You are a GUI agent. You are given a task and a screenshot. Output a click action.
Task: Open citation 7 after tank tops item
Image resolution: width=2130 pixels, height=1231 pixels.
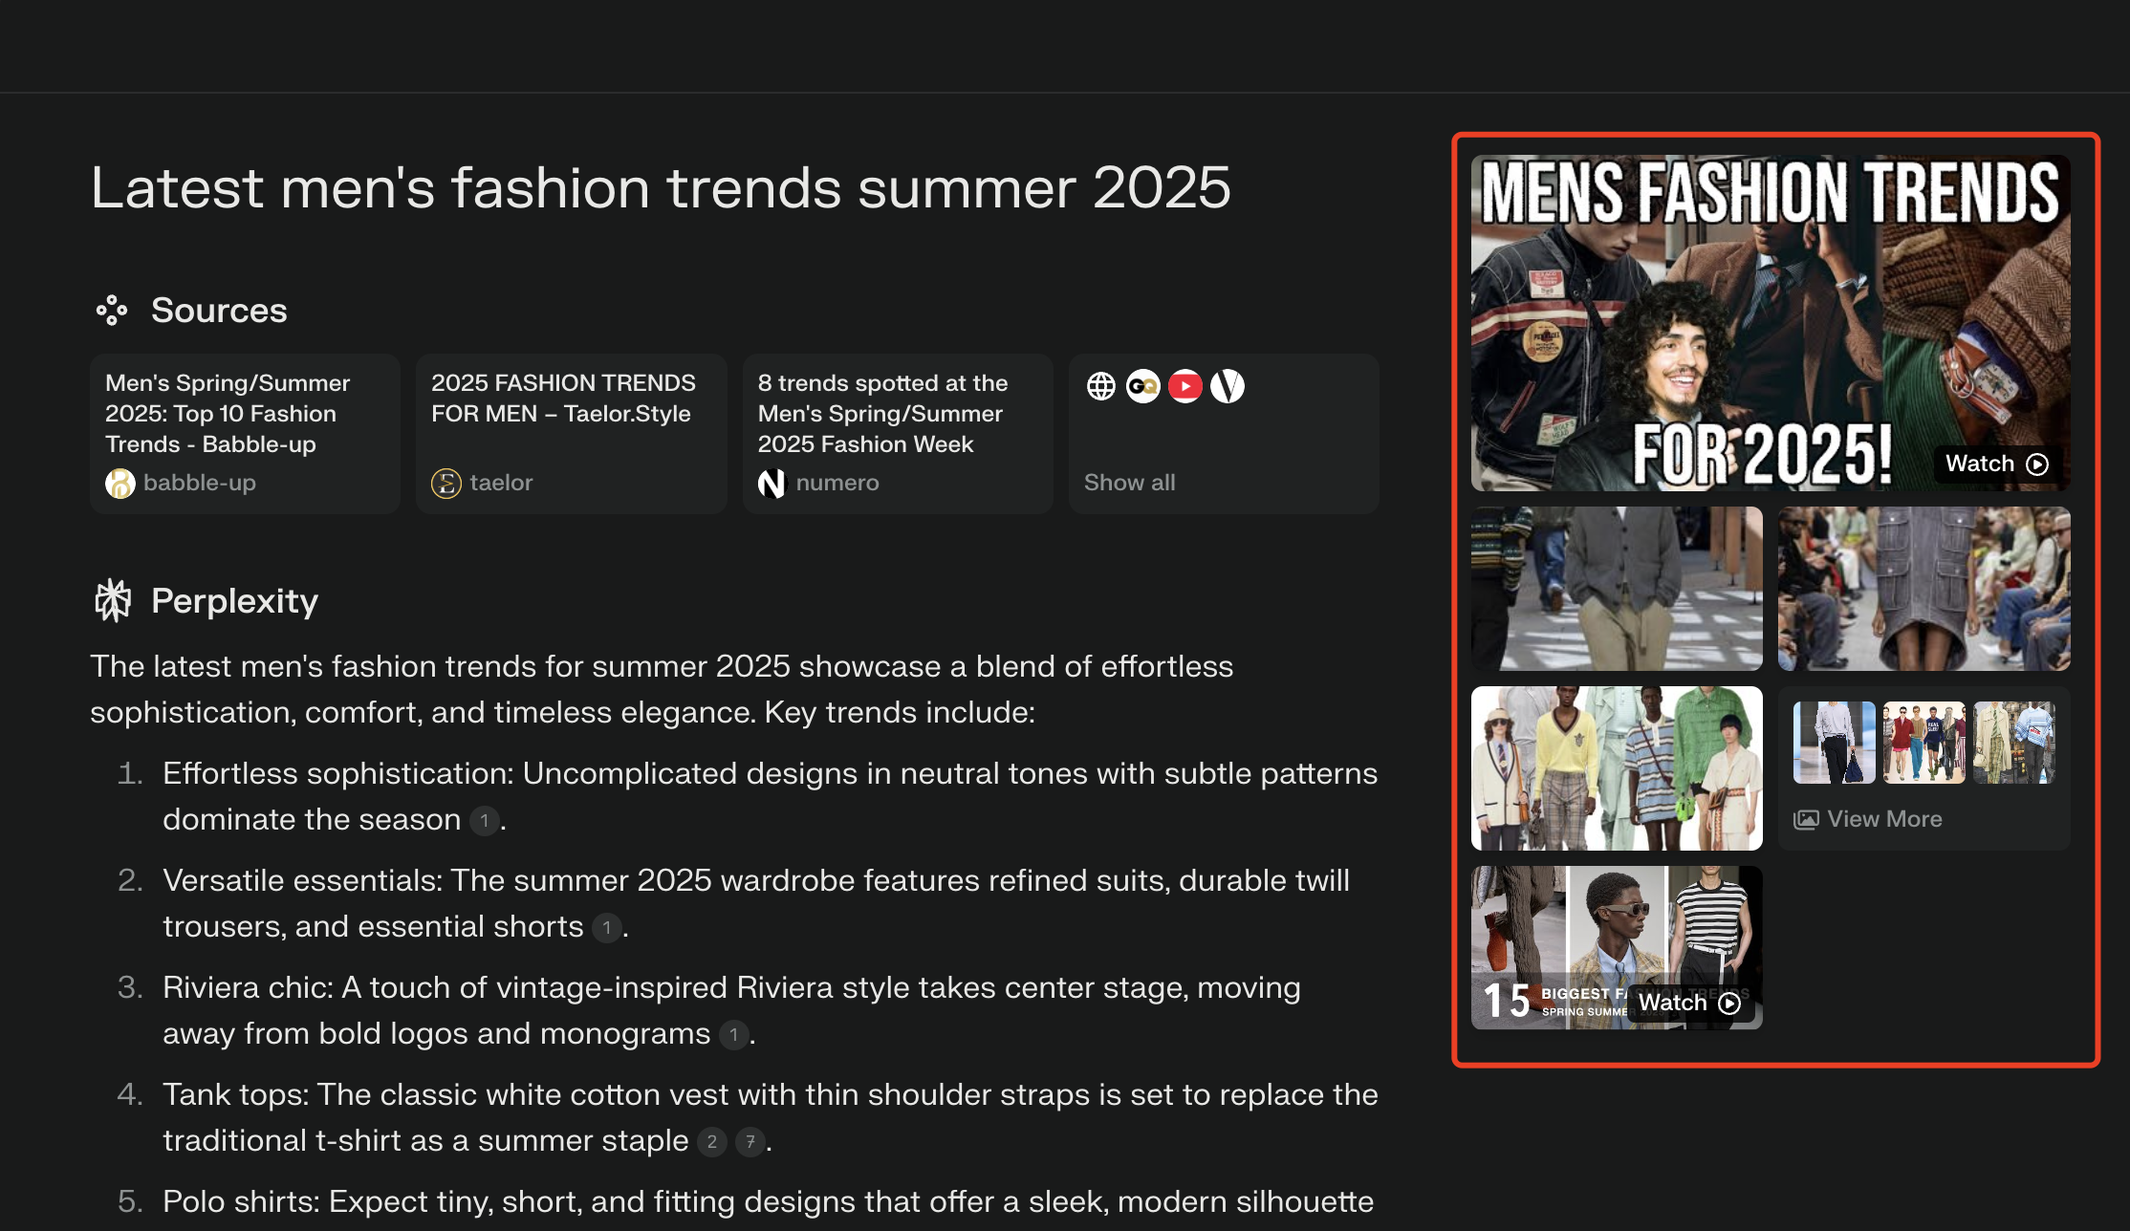click(x=750, y=1142)
